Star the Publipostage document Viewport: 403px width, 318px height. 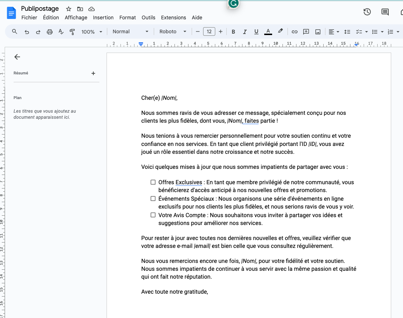(68, 9)
